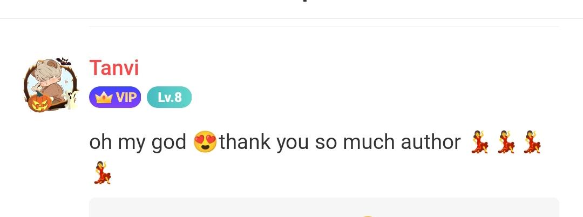Click the third dancing woman emoji
583x217 pixels.
pyautogui.click(x=532, y=142)
